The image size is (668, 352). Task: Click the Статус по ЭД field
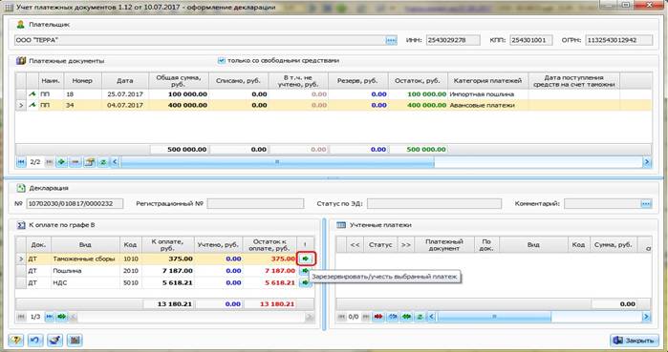(x=434, y=203)
